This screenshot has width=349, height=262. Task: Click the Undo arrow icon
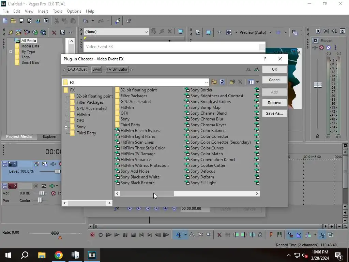pos(86,21)
